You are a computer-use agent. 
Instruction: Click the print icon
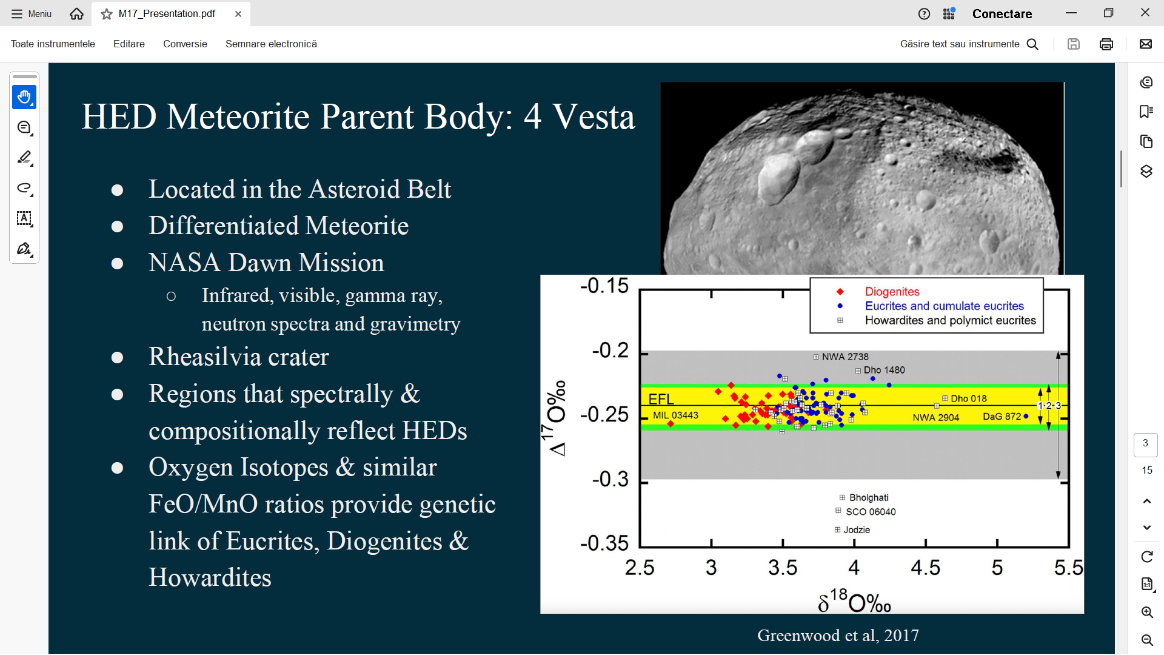tap(1106, 44)
